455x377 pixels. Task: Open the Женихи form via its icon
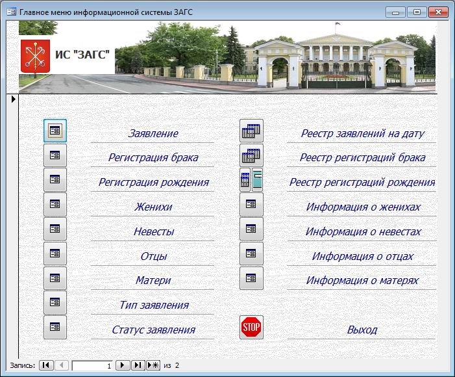coord(55,204)
